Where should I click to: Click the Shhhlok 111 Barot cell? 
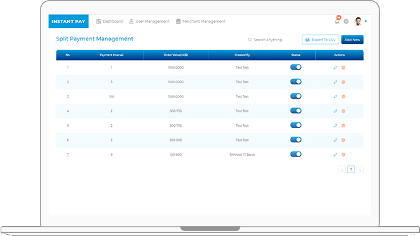(242, 155)
